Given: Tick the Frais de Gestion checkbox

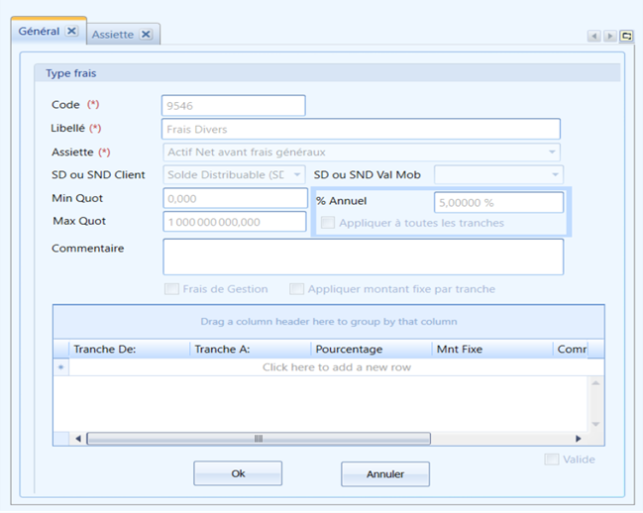Looking at the screenshot, I should 171,289.
